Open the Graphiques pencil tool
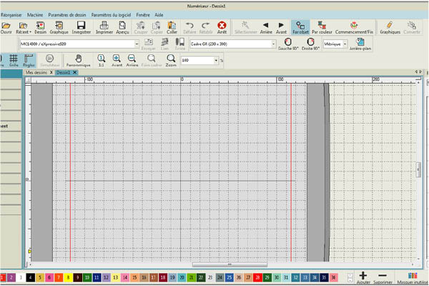Viewport: 429px width, 286px height. tap(390, 27)
